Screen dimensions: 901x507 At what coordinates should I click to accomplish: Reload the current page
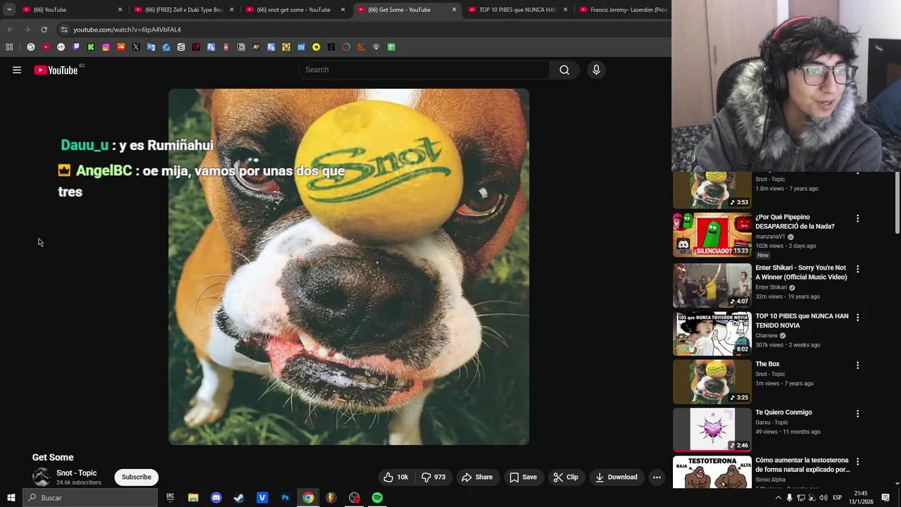click(x=44, y=30)
